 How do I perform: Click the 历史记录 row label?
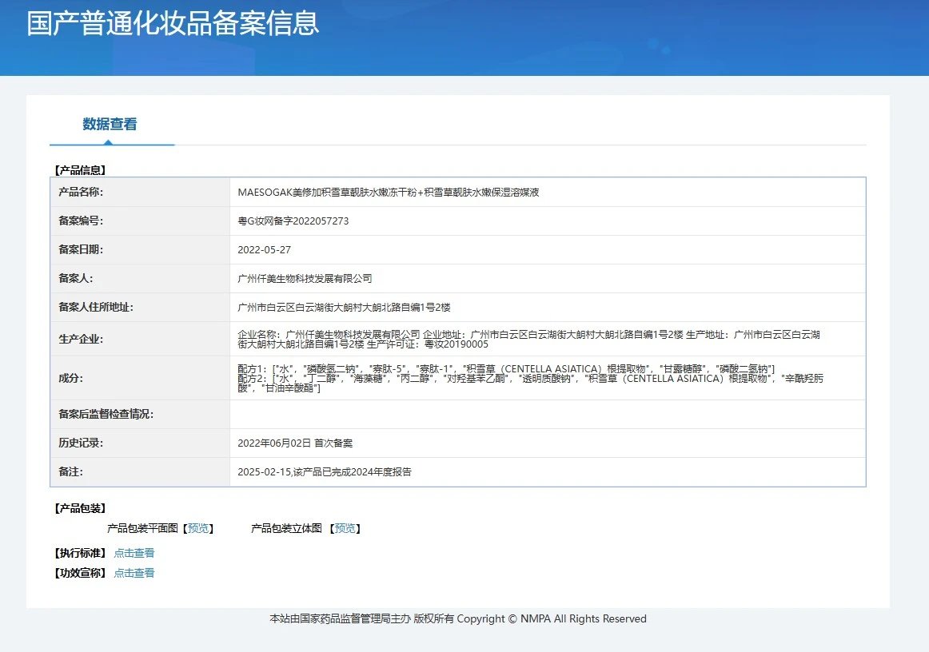pos(81,443)
